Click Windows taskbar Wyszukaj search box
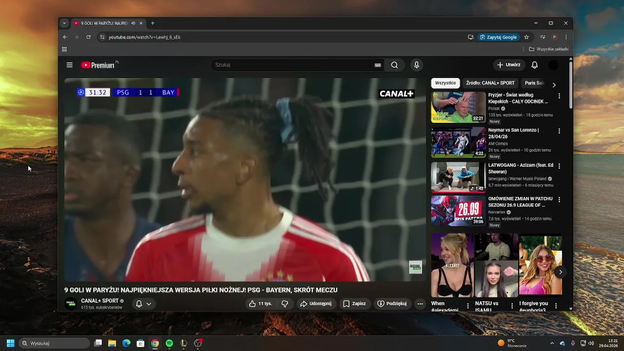The width and height of the screenshot is (624, 351). tap(54, 343)
